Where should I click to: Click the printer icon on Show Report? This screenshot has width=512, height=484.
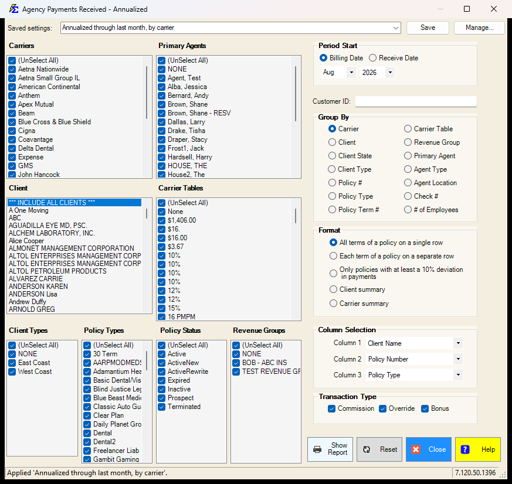[x=317, y=449]
